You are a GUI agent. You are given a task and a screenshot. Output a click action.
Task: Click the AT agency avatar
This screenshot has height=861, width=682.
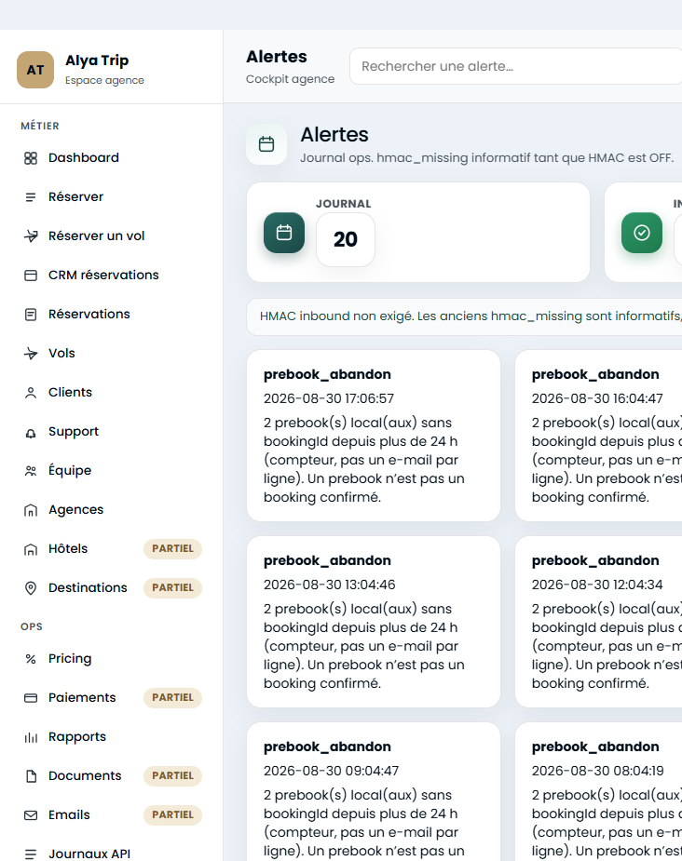pyautogui.click(x=35, y=70)
